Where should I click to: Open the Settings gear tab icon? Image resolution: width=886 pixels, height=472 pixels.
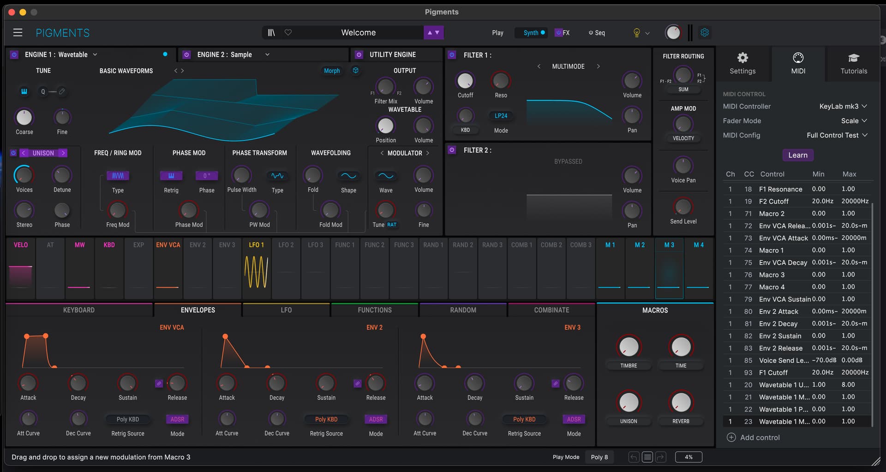(x=742, y=58)
